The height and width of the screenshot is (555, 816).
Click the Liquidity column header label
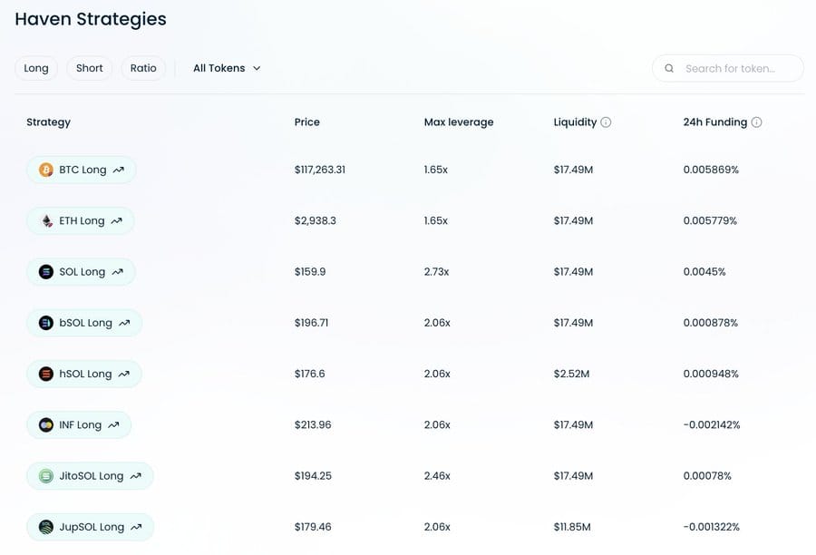[x=575, y=122]
